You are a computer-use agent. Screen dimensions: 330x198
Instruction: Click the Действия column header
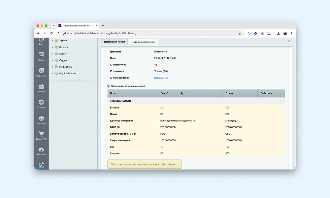point(271,93)
